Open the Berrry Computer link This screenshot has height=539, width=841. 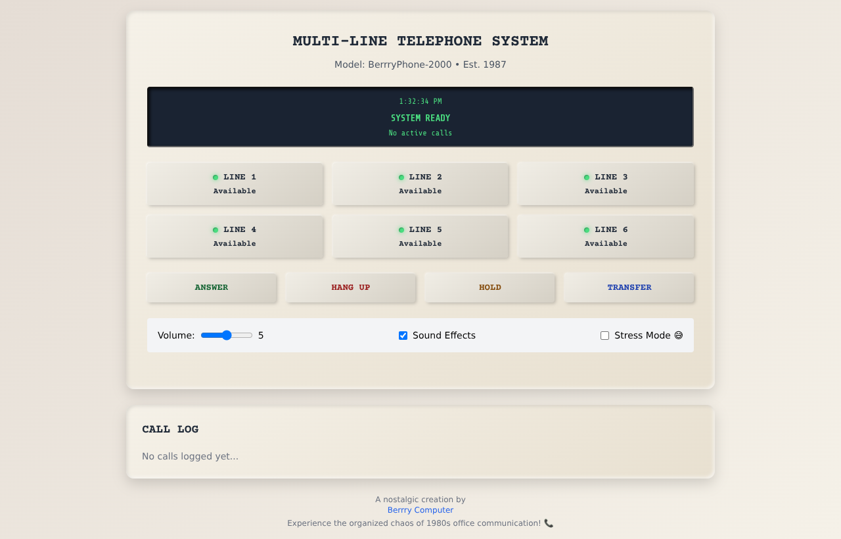coord(420,510)
